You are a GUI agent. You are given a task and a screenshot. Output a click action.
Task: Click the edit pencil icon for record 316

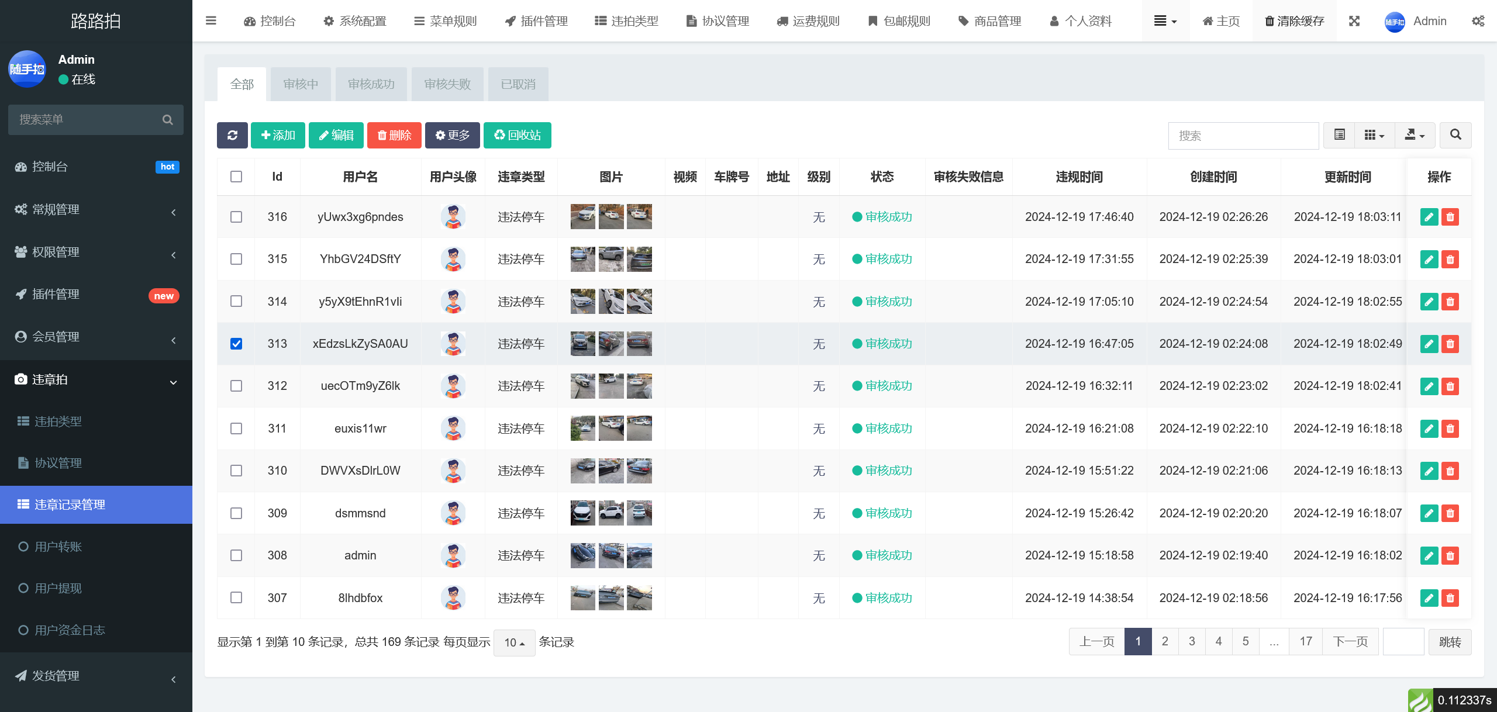pos(1429,216)
